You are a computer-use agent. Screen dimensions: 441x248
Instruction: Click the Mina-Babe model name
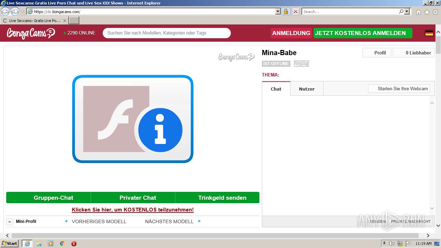coord(279,53)
